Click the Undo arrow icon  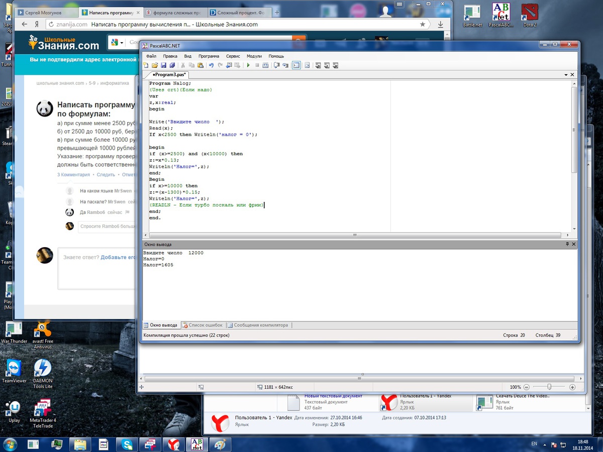pyautogui.click(x=211, y=65)
